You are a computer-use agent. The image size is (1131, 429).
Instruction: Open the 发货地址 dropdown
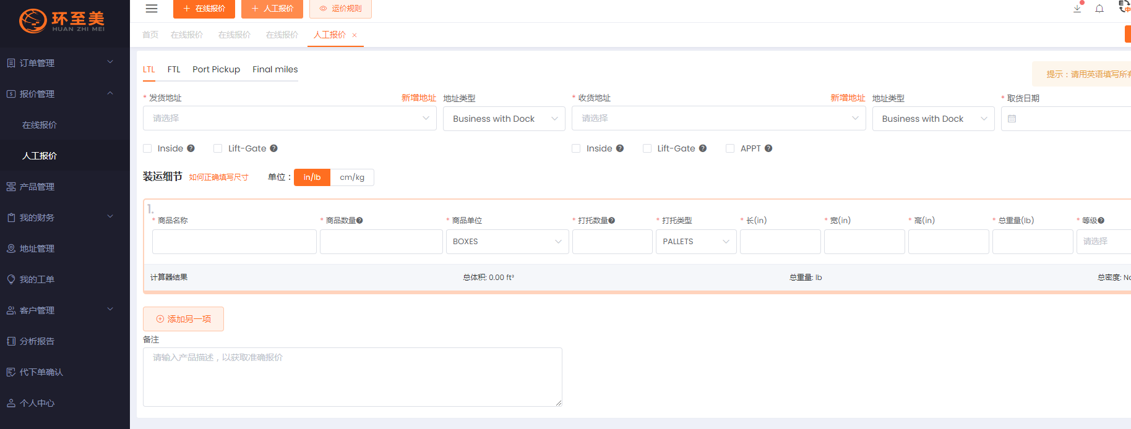[290, 118]
